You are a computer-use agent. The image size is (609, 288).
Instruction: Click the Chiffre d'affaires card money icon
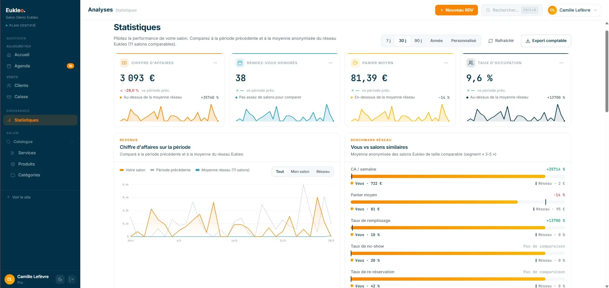pyautogui.click(x=124, y=63)
